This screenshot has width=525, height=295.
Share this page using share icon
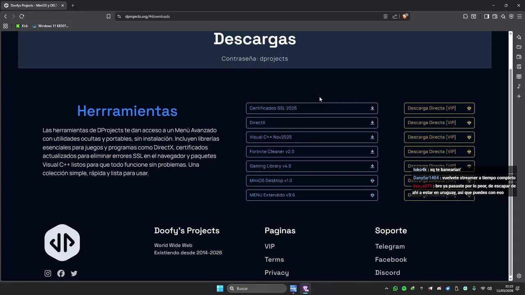point(395,16)
